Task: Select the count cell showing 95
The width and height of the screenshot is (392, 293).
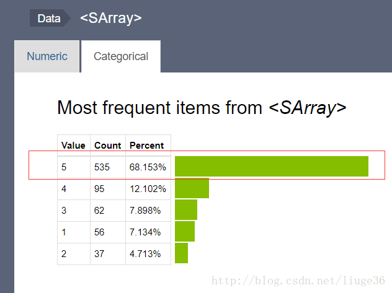Action: (108, 189)
